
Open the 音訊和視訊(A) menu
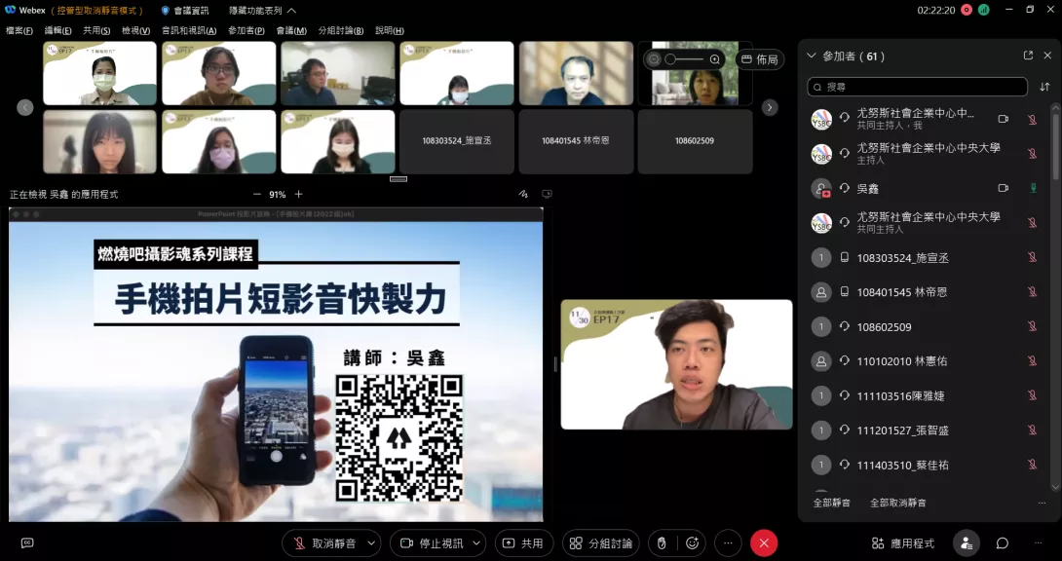[189, 30]
